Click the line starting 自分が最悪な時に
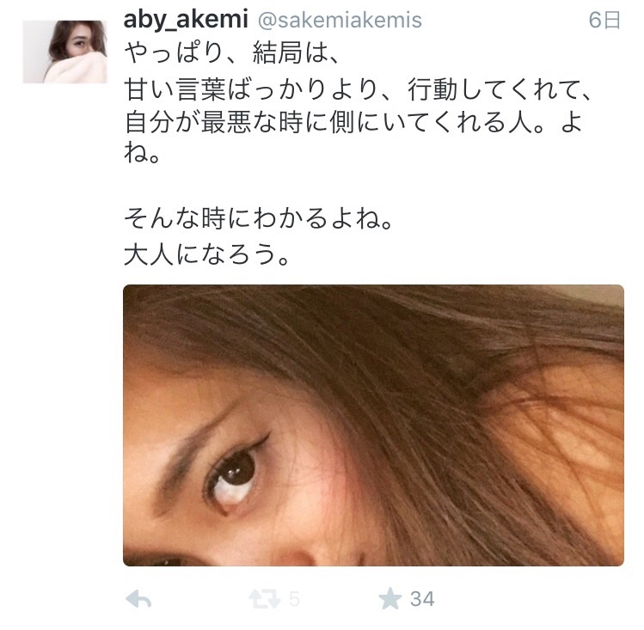This screenshot has width=644, height=630. coord(353,122)
